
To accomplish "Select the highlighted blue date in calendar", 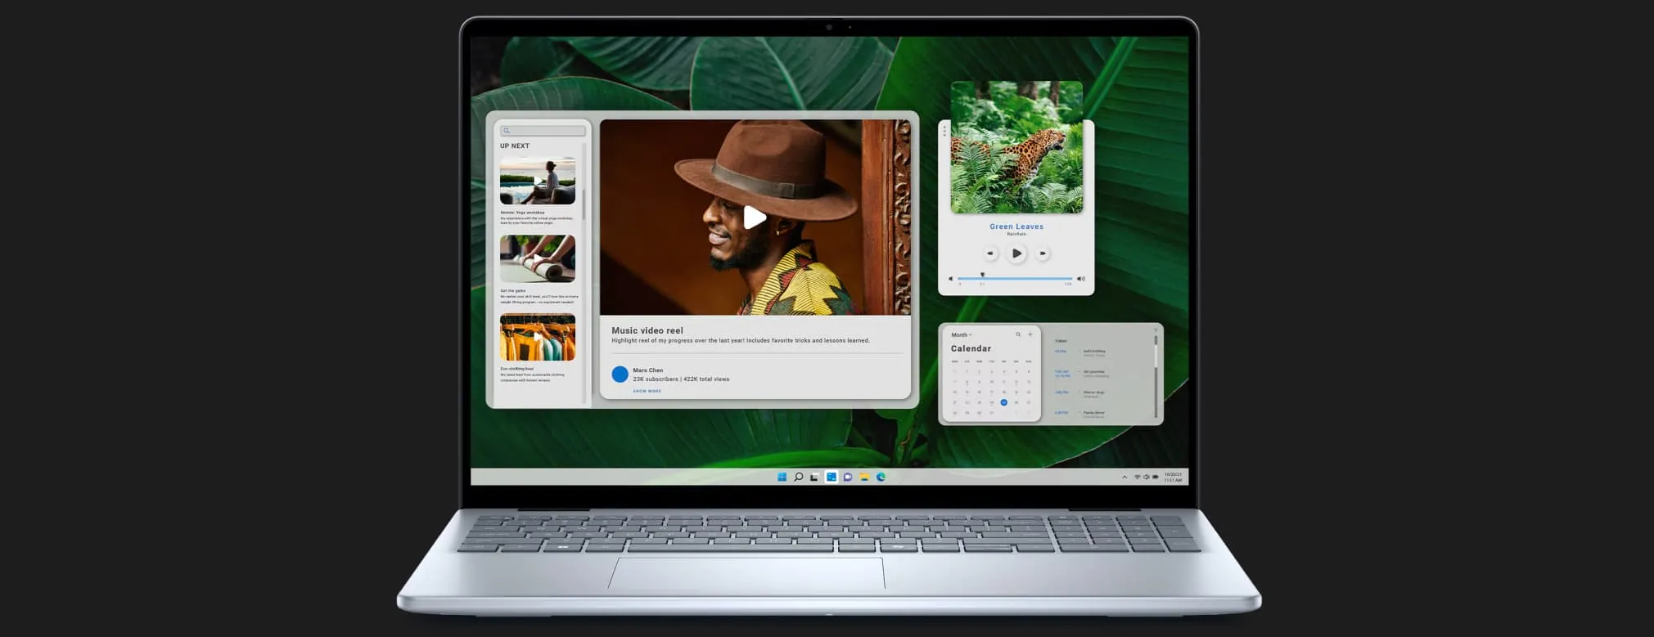I will click(1003, 402).
